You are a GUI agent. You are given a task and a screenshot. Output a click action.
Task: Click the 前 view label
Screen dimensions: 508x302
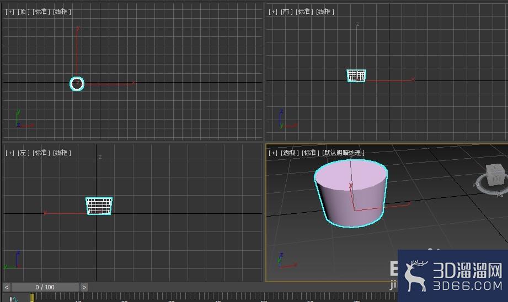286,12
